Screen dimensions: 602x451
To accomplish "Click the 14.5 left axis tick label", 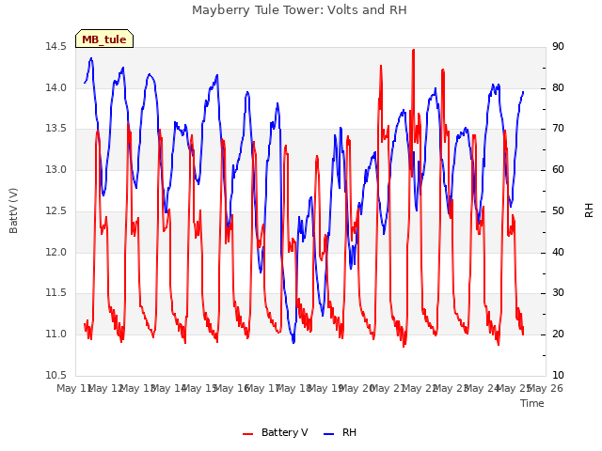I will pyautogui.click(x=56, y=47).
